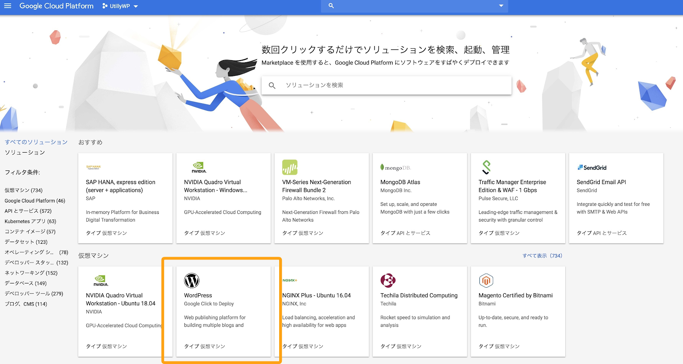Open VM-Series Next-Generation Firewall Bundle 2 title

(317, 186)
